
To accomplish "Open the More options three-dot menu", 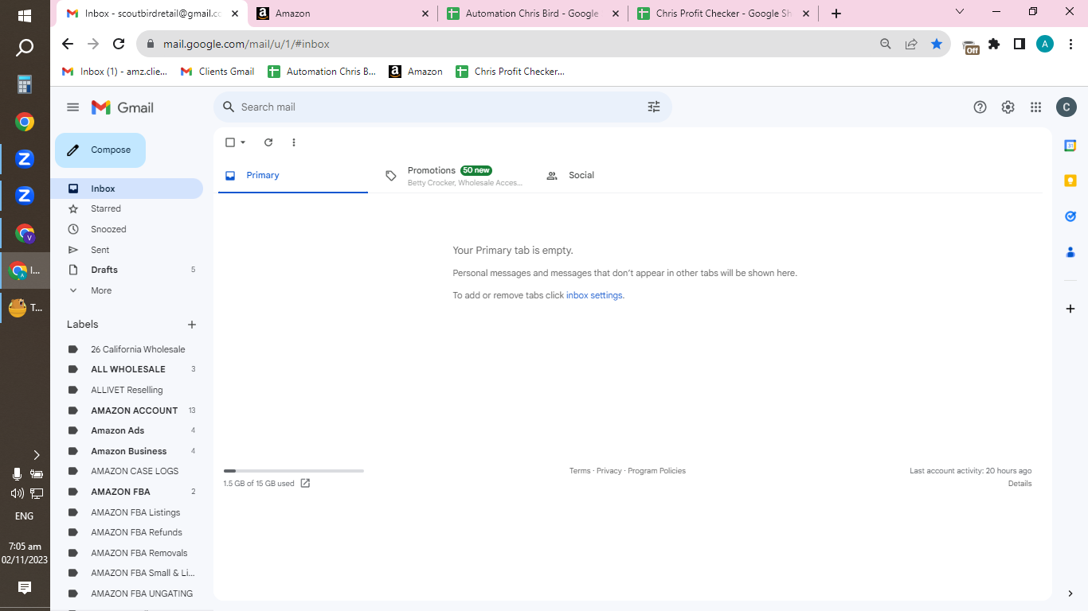I will pos(294,142).
